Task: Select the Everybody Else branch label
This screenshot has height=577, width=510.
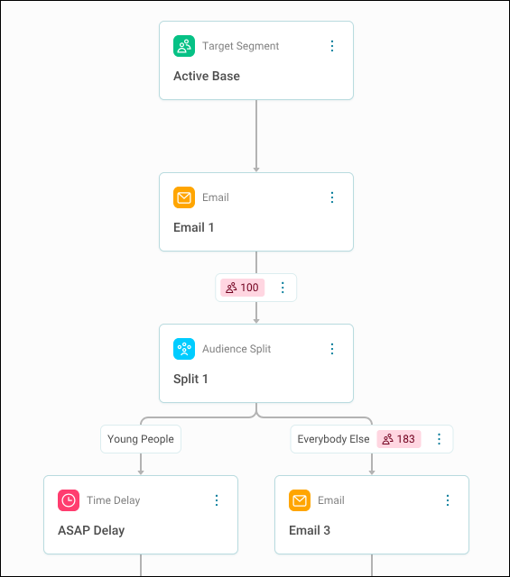Action: click(333, 439)
